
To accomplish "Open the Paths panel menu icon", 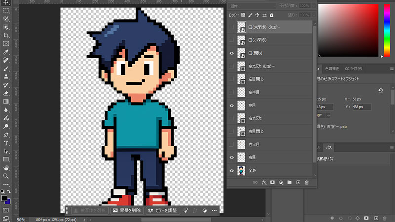I will [392, 148].
